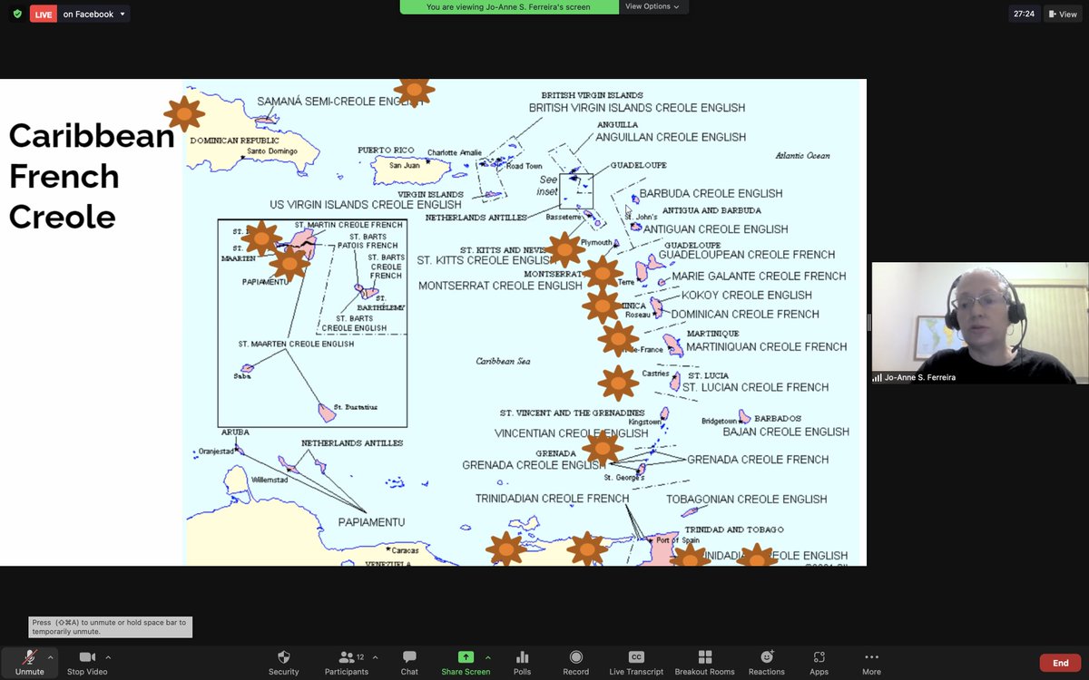The width and height of the screenshot is (1089, 680).
Task: Click 'GUADELOUPEAN CREOLE FRENCH' map label
Action: [747, 255]
